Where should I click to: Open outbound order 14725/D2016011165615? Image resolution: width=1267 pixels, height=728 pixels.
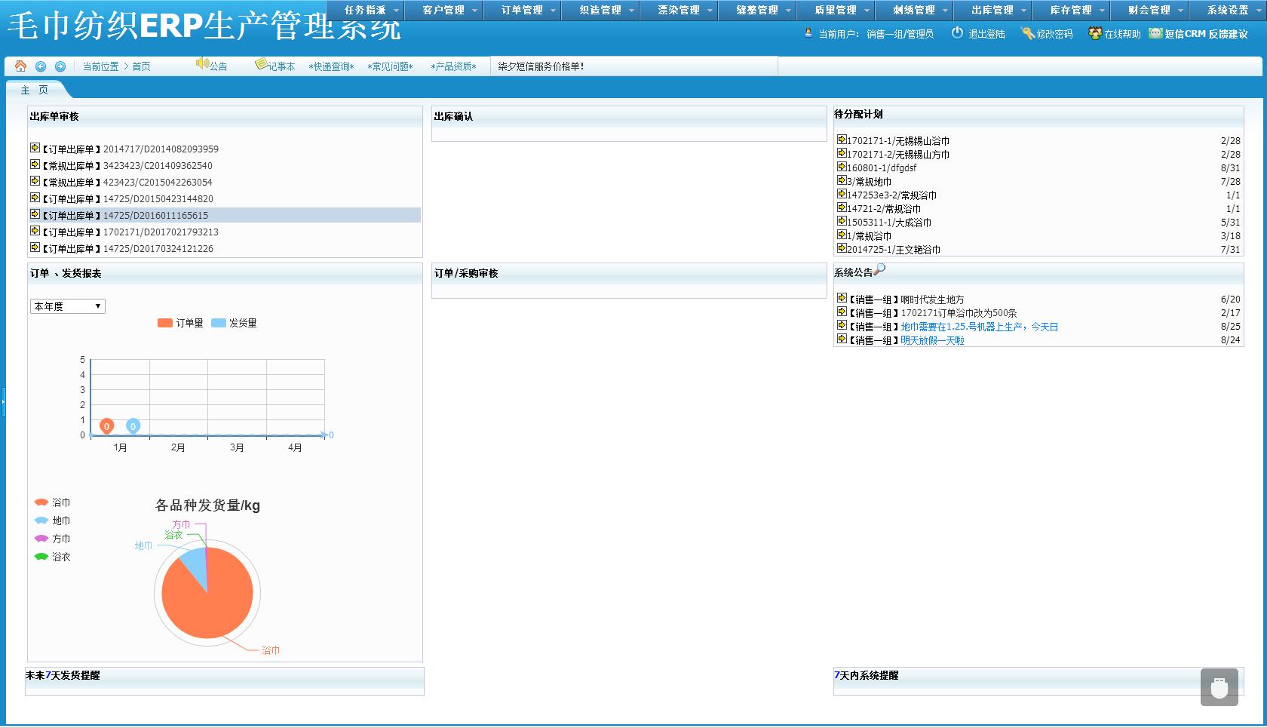pyautogui.click(x=155, y=216)
